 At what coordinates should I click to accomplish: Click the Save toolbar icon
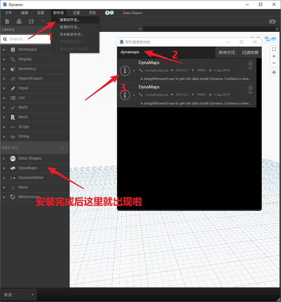(31, 21)
